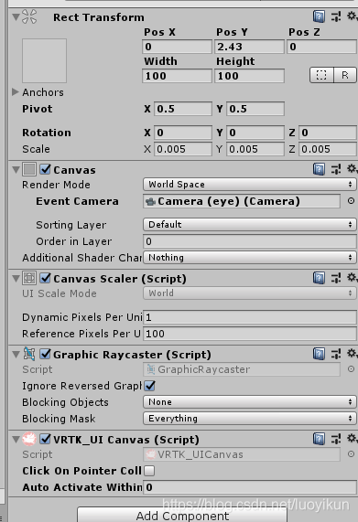
Task: Edit the Rotation Z field
Action: pyautogui.click(x=328, y=133)
